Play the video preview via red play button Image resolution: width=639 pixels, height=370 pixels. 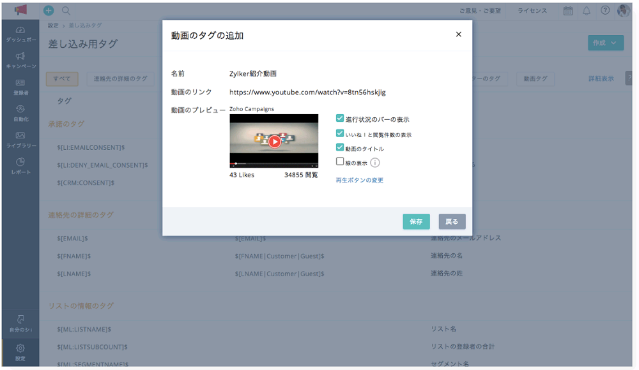pyautogui.click(x=275, y=142)
